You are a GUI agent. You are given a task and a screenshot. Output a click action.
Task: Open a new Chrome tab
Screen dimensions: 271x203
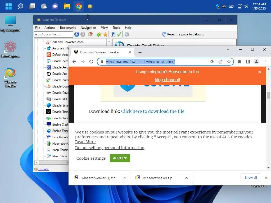coord(140,52)
